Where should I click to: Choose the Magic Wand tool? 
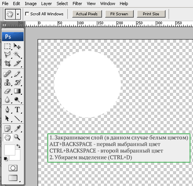pyautogui.click(x=17, y=55)
